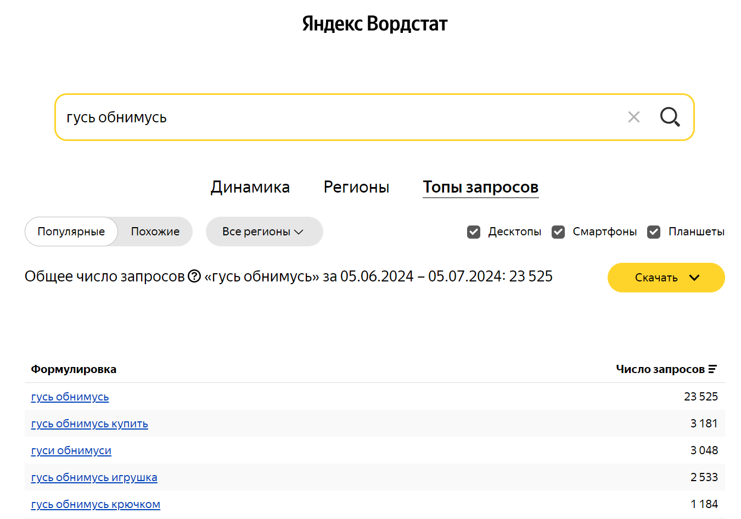Select the Похожие queries view
Image resolution: width=741 pixels, height=519 pixels.
[154, 232]
